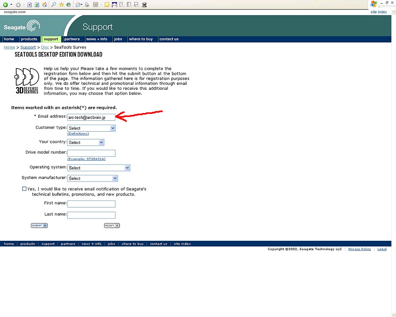Screen dimensions: 396x317
Task: Open the Operating system dropdown
Action: 99,168
